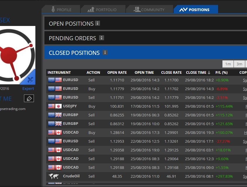247x187 pixels.
Task: Click the info icon beside Pending Orders
Action: click(x=101, y=38)
